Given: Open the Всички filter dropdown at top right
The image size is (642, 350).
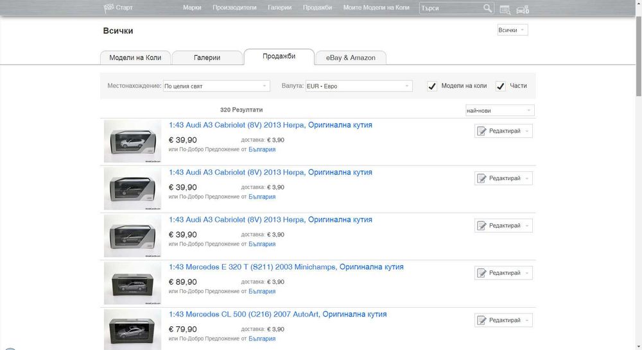Looking at the screenshot, I should coord(512,30).
